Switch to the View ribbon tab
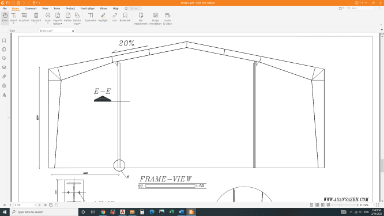The image size is (384, 216). (x=45, y=8)
